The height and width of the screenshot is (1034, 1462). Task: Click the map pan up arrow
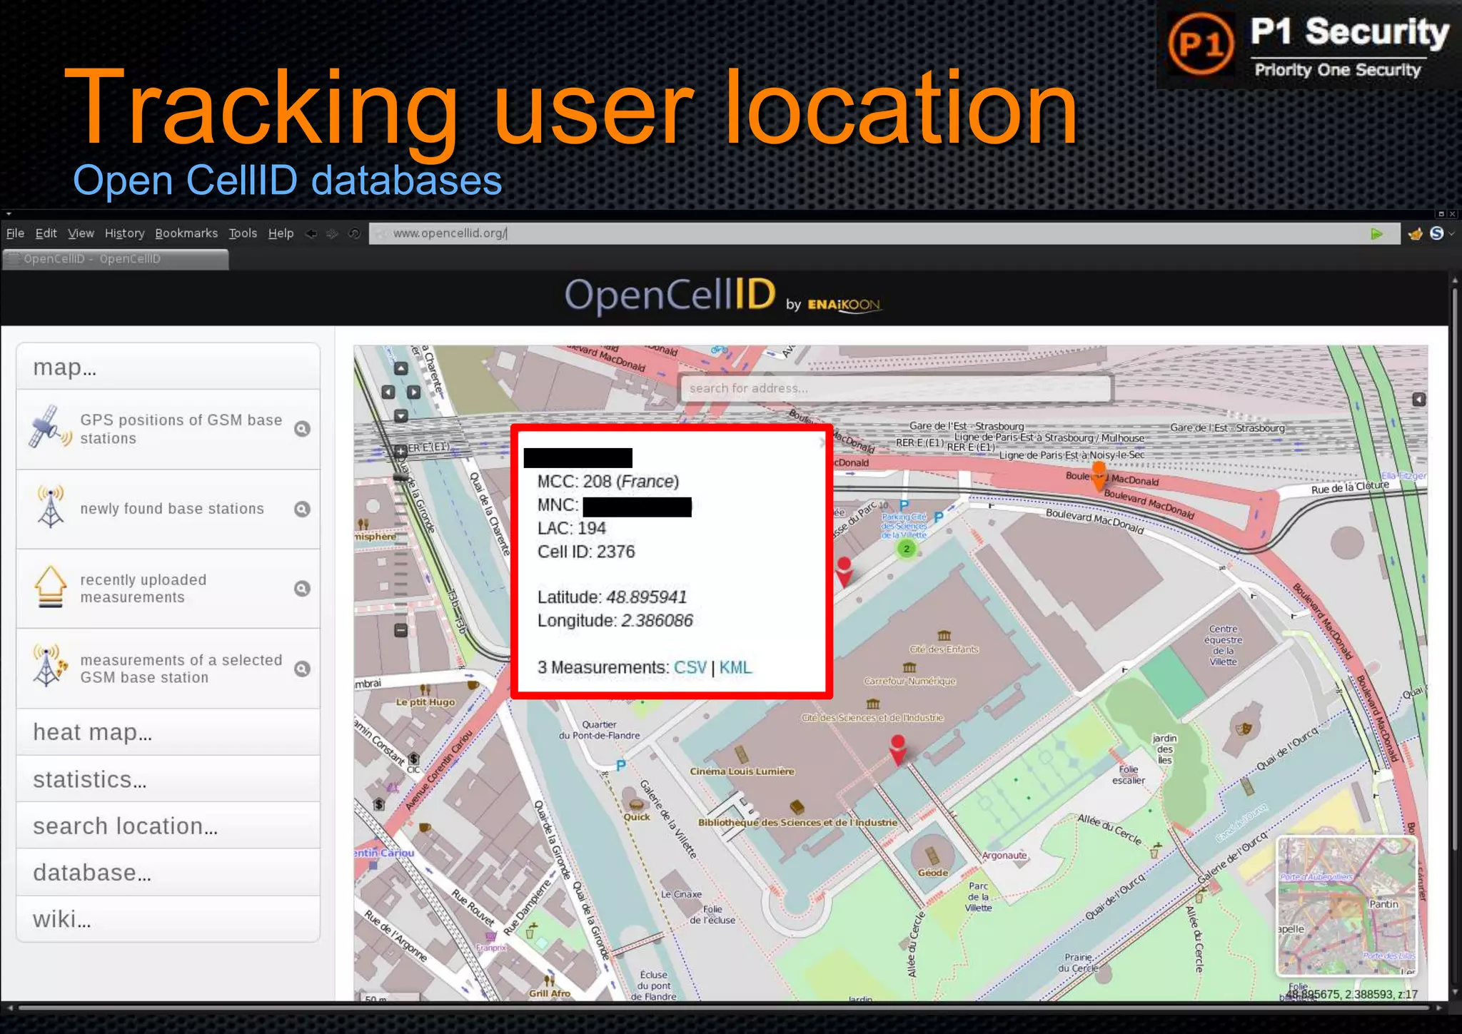click(400, 369)
